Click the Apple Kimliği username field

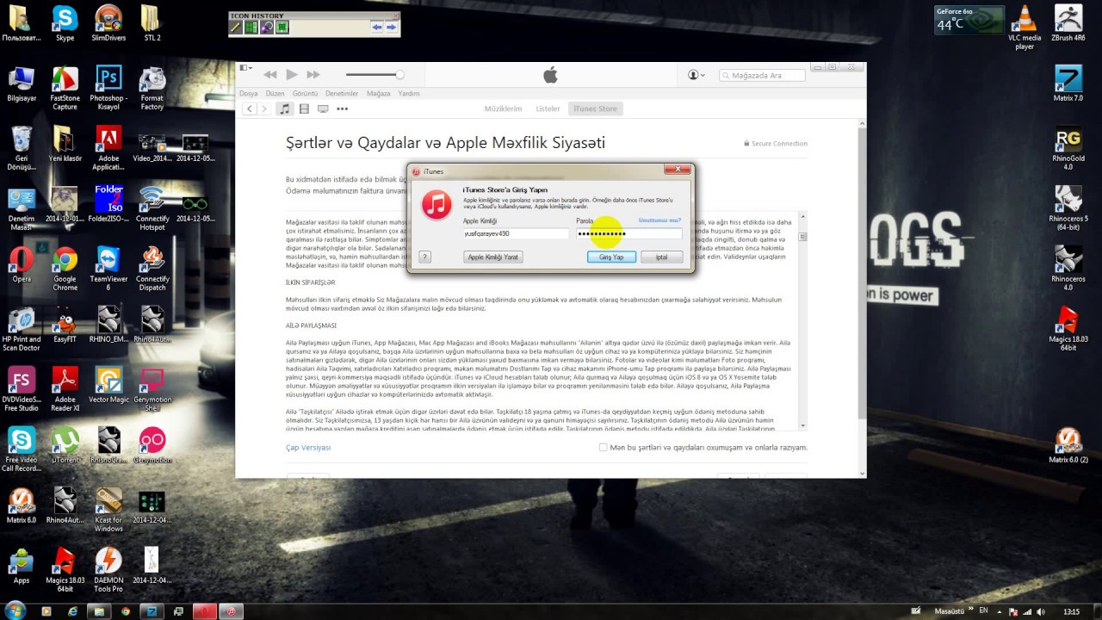tap(516, 233)
